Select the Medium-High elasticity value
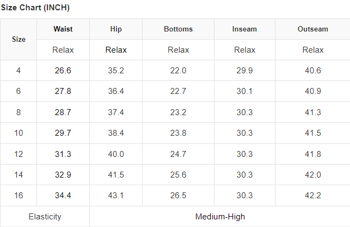350x227 pixels. [x=220, y=217]
